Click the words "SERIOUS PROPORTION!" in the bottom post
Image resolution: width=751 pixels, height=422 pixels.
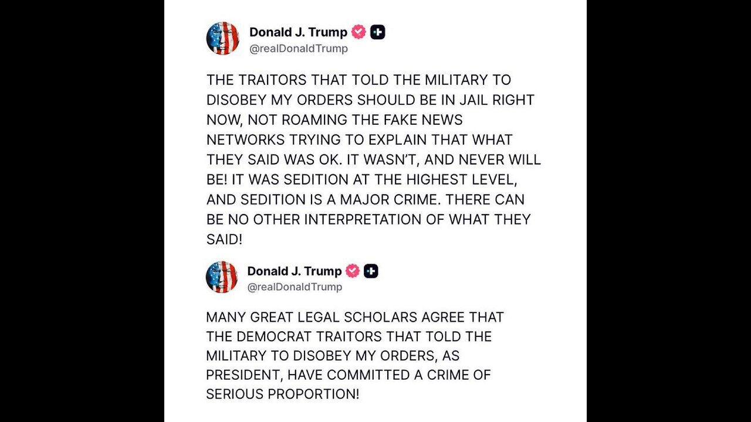282,394
